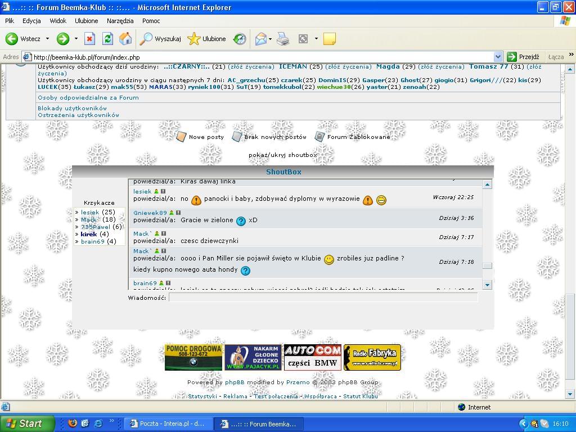This screenshot has height=432, width=576.
Task: Open the Statystyki footer link
Action: 202,397
